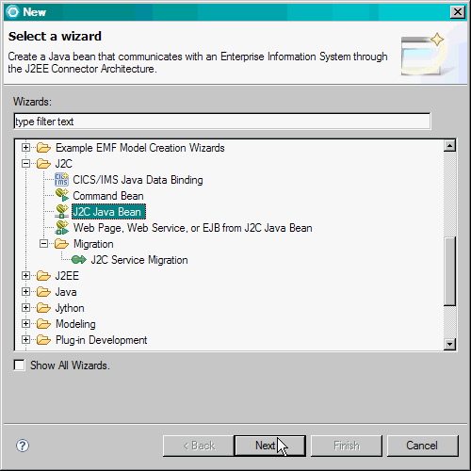Enable the Show All Wizards checkbox
Screen dimensions: 471x471
click(x=19, y=365)
